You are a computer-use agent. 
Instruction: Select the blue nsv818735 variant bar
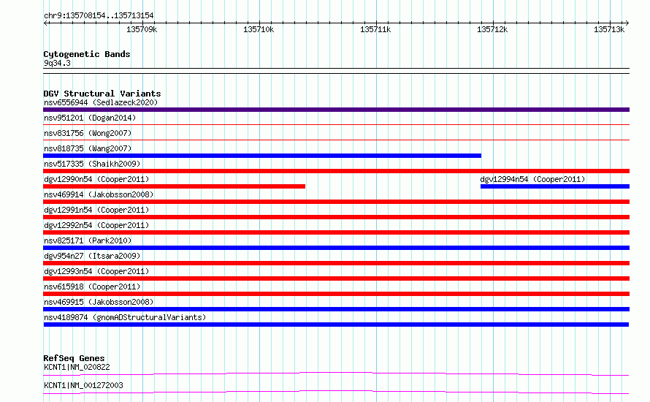262,156
